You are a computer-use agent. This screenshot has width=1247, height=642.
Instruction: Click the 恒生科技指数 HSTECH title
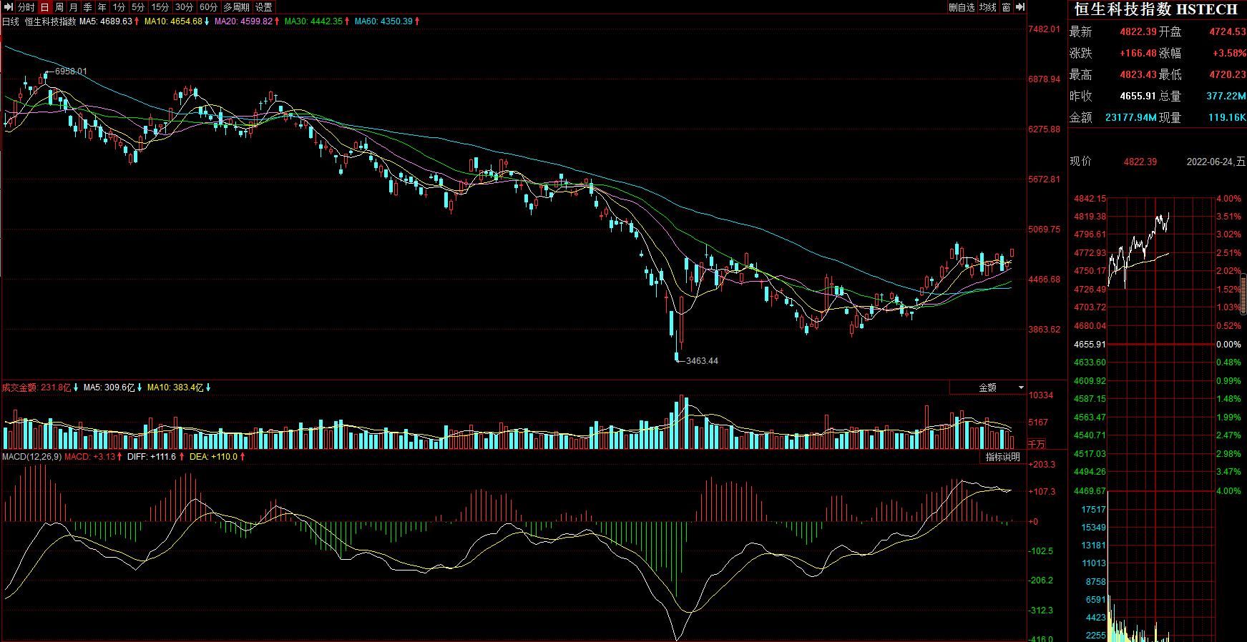(x=1156, y=9)
